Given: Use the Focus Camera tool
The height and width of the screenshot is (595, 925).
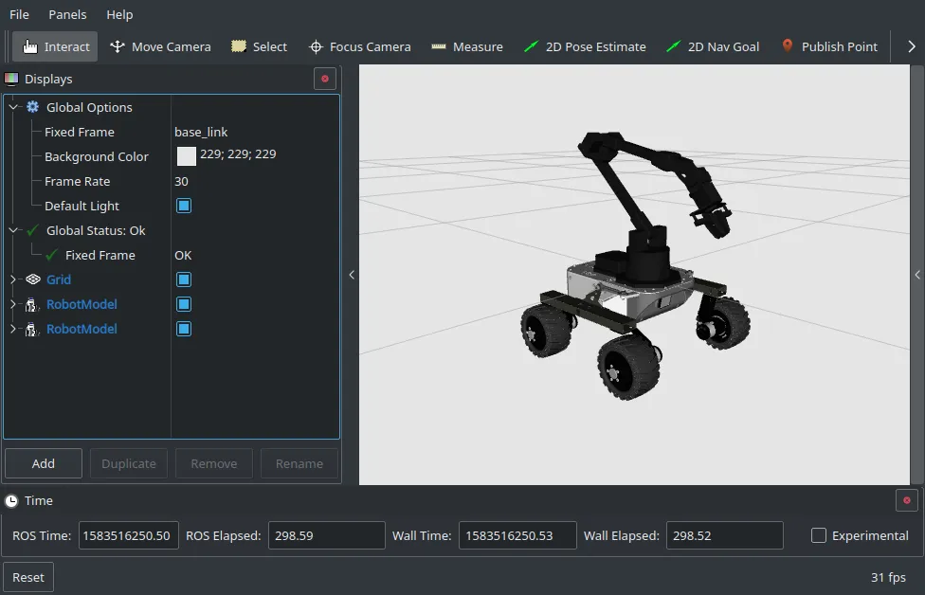Looking at the screenshot, I should tap(359, 45).
